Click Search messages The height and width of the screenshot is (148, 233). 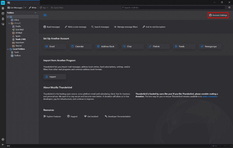(x=100, y=27)
